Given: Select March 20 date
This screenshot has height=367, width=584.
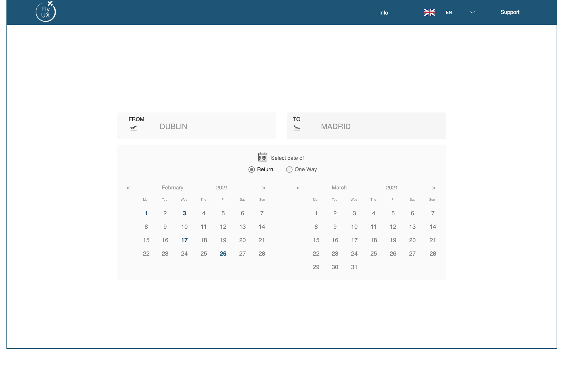Looking at the screenshot, I should click(412, 240).
